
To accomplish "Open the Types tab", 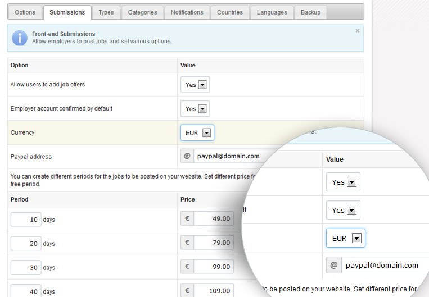I will click(106, 12).
